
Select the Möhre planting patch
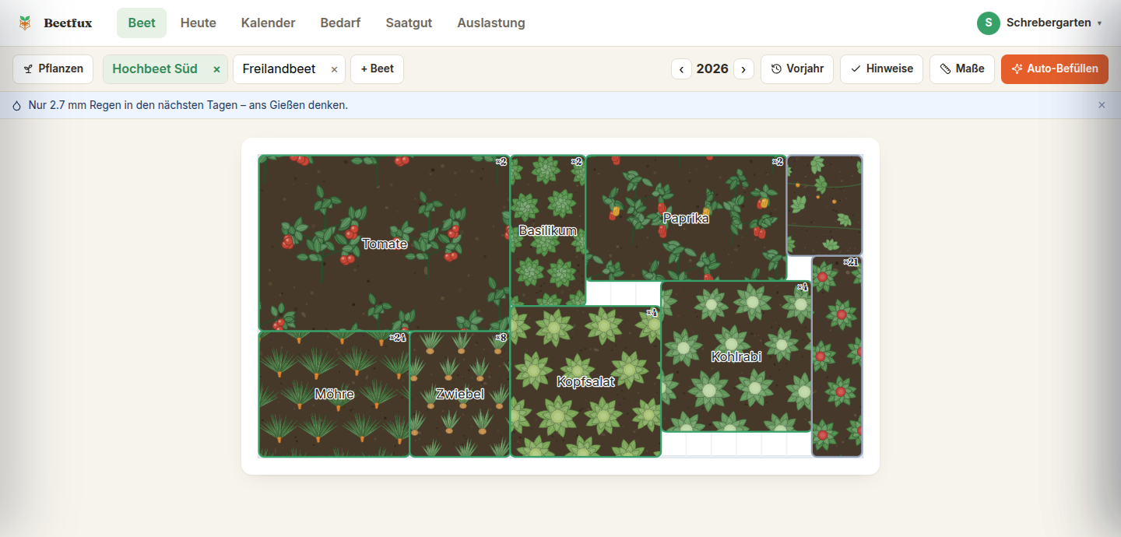[x=334, y=394]
